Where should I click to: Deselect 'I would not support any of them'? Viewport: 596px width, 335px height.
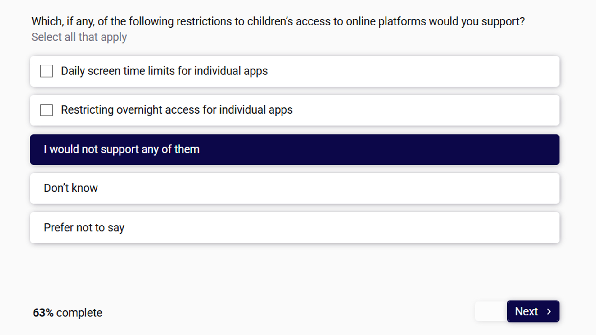click(x=295, y=150)
